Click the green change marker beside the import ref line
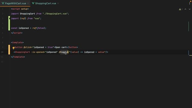This screenshot has width=192, height=108. 9,23
